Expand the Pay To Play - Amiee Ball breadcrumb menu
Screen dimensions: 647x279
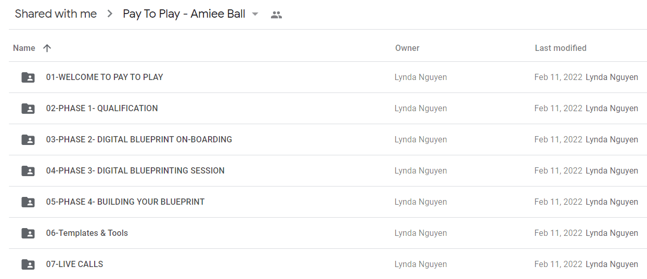tap(191, 14)
